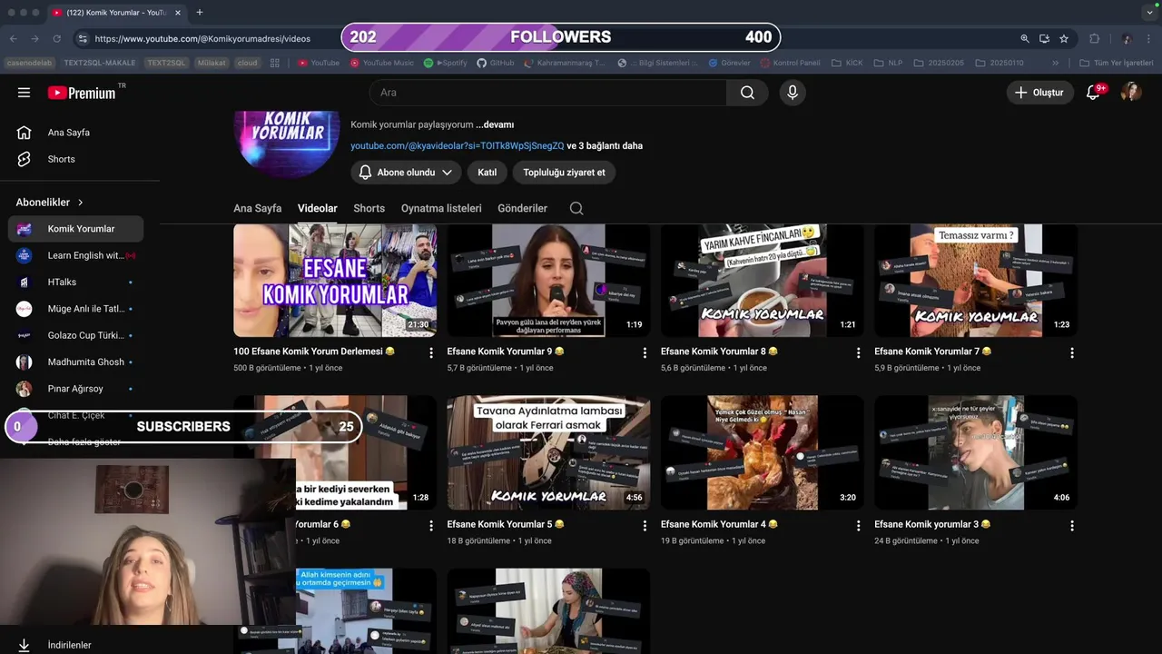Play the Tavana Aydınlatma lambası Ferrari thumbnail

548,452
